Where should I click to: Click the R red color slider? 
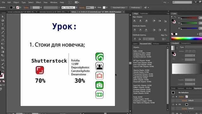click(189, 18)
